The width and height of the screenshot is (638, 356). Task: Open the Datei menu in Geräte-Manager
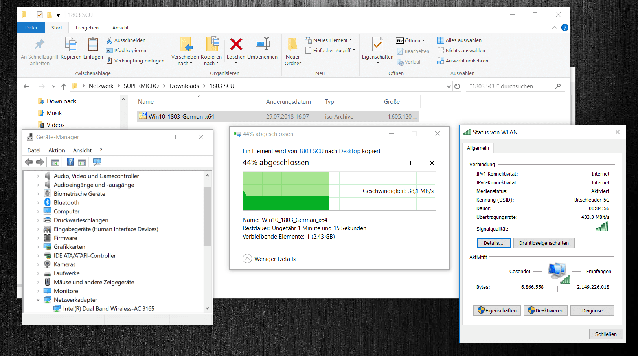point(34,150)
